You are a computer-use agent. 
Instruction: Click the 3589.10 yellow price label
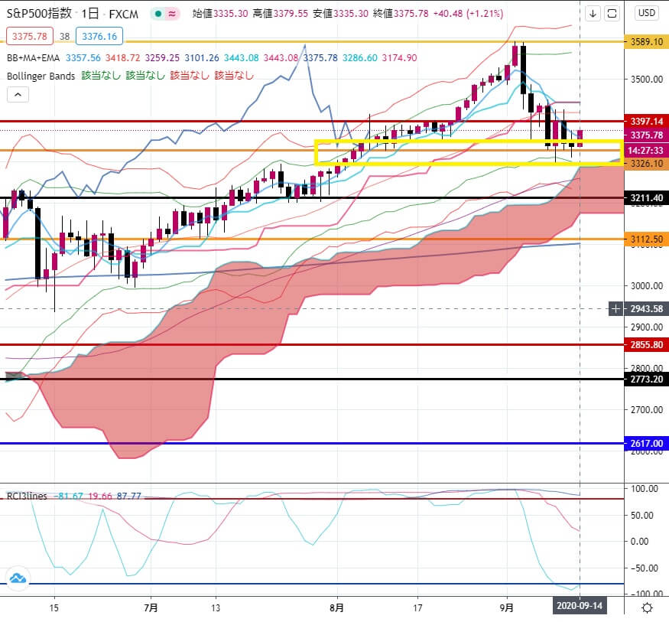coord(646,42)
